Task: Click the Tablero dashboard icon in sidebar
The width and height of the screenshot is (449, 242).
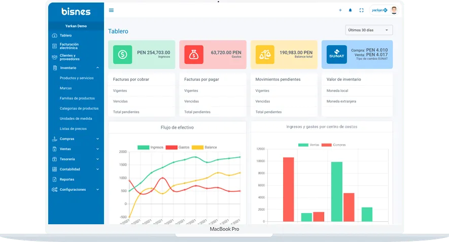Action: 54,36
